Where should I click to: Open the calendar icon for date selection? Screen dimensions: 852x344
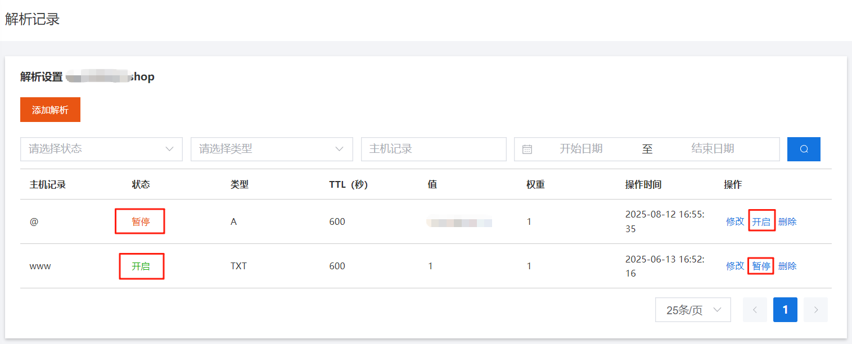click(x=526, y=149)
